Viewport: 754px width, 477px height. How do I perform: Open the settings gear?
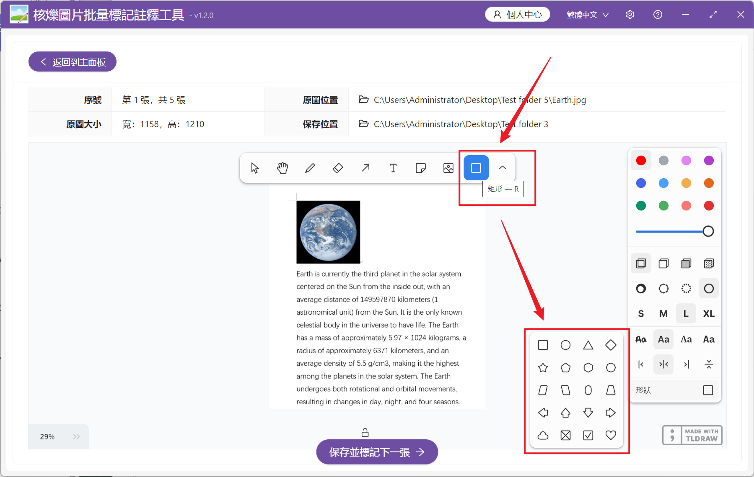[x=630, y=15]
